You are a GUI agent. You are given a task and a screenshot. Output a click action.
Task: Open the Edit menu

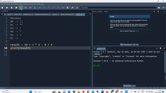tap(4, 4)
